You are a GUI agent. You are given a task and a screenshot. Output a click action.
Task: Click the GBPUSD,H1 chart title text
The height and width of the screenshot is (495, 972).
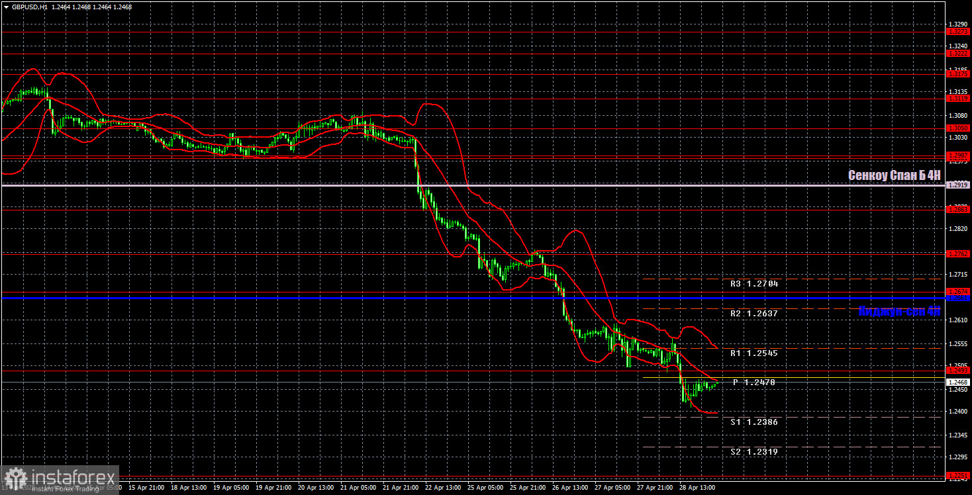point(31,7)
